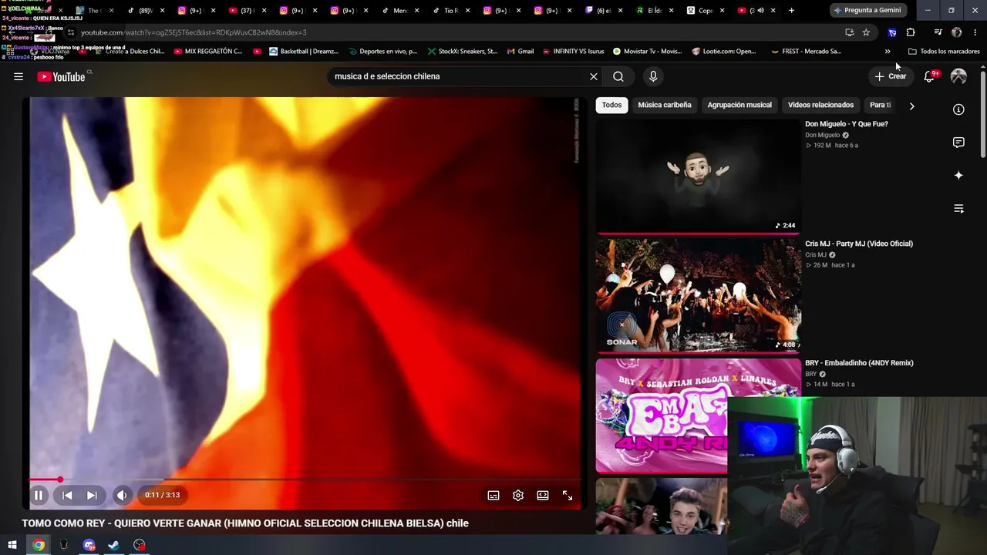This screenshot has height=555, width=987.
Task: Open the MIX REGGAETÓN bookmark
Action: tap(207, 52)
